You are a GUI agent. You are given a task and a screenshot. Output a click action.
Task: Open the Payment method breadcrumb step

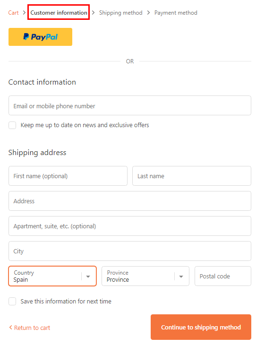[x=176, y=13]
